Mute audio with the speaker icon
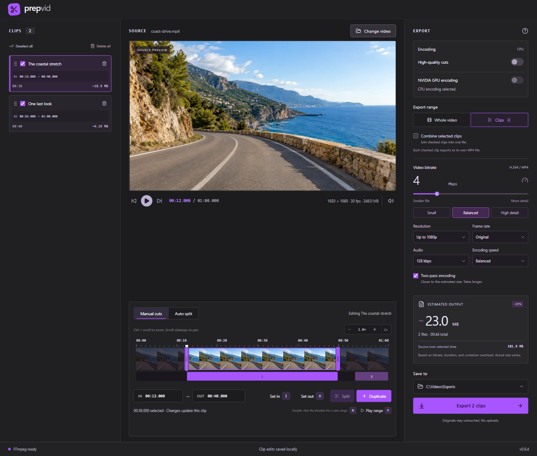 391,201
